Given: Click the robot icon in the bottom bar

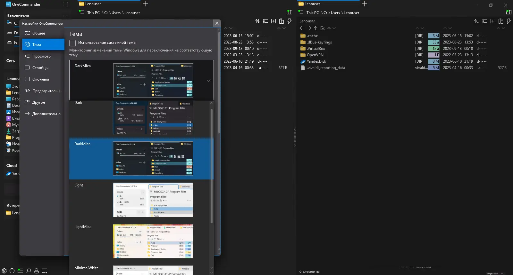Looking at the screenshot, I should 37,271.
